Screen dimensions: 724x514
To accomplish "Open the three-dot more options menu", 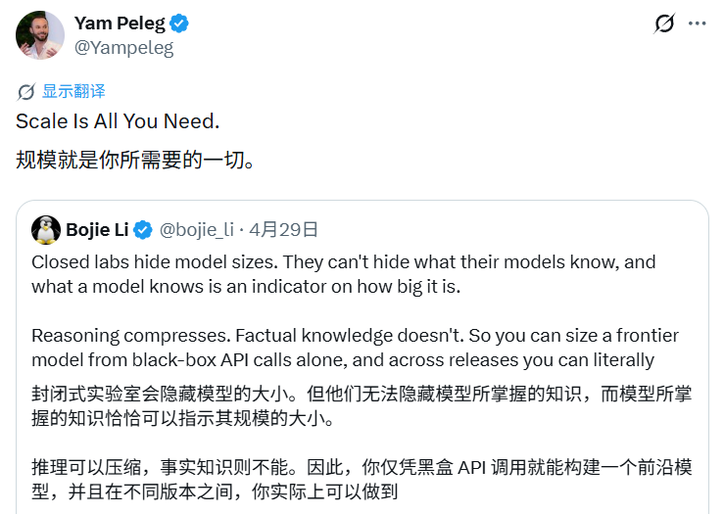I will coord(698,23).
